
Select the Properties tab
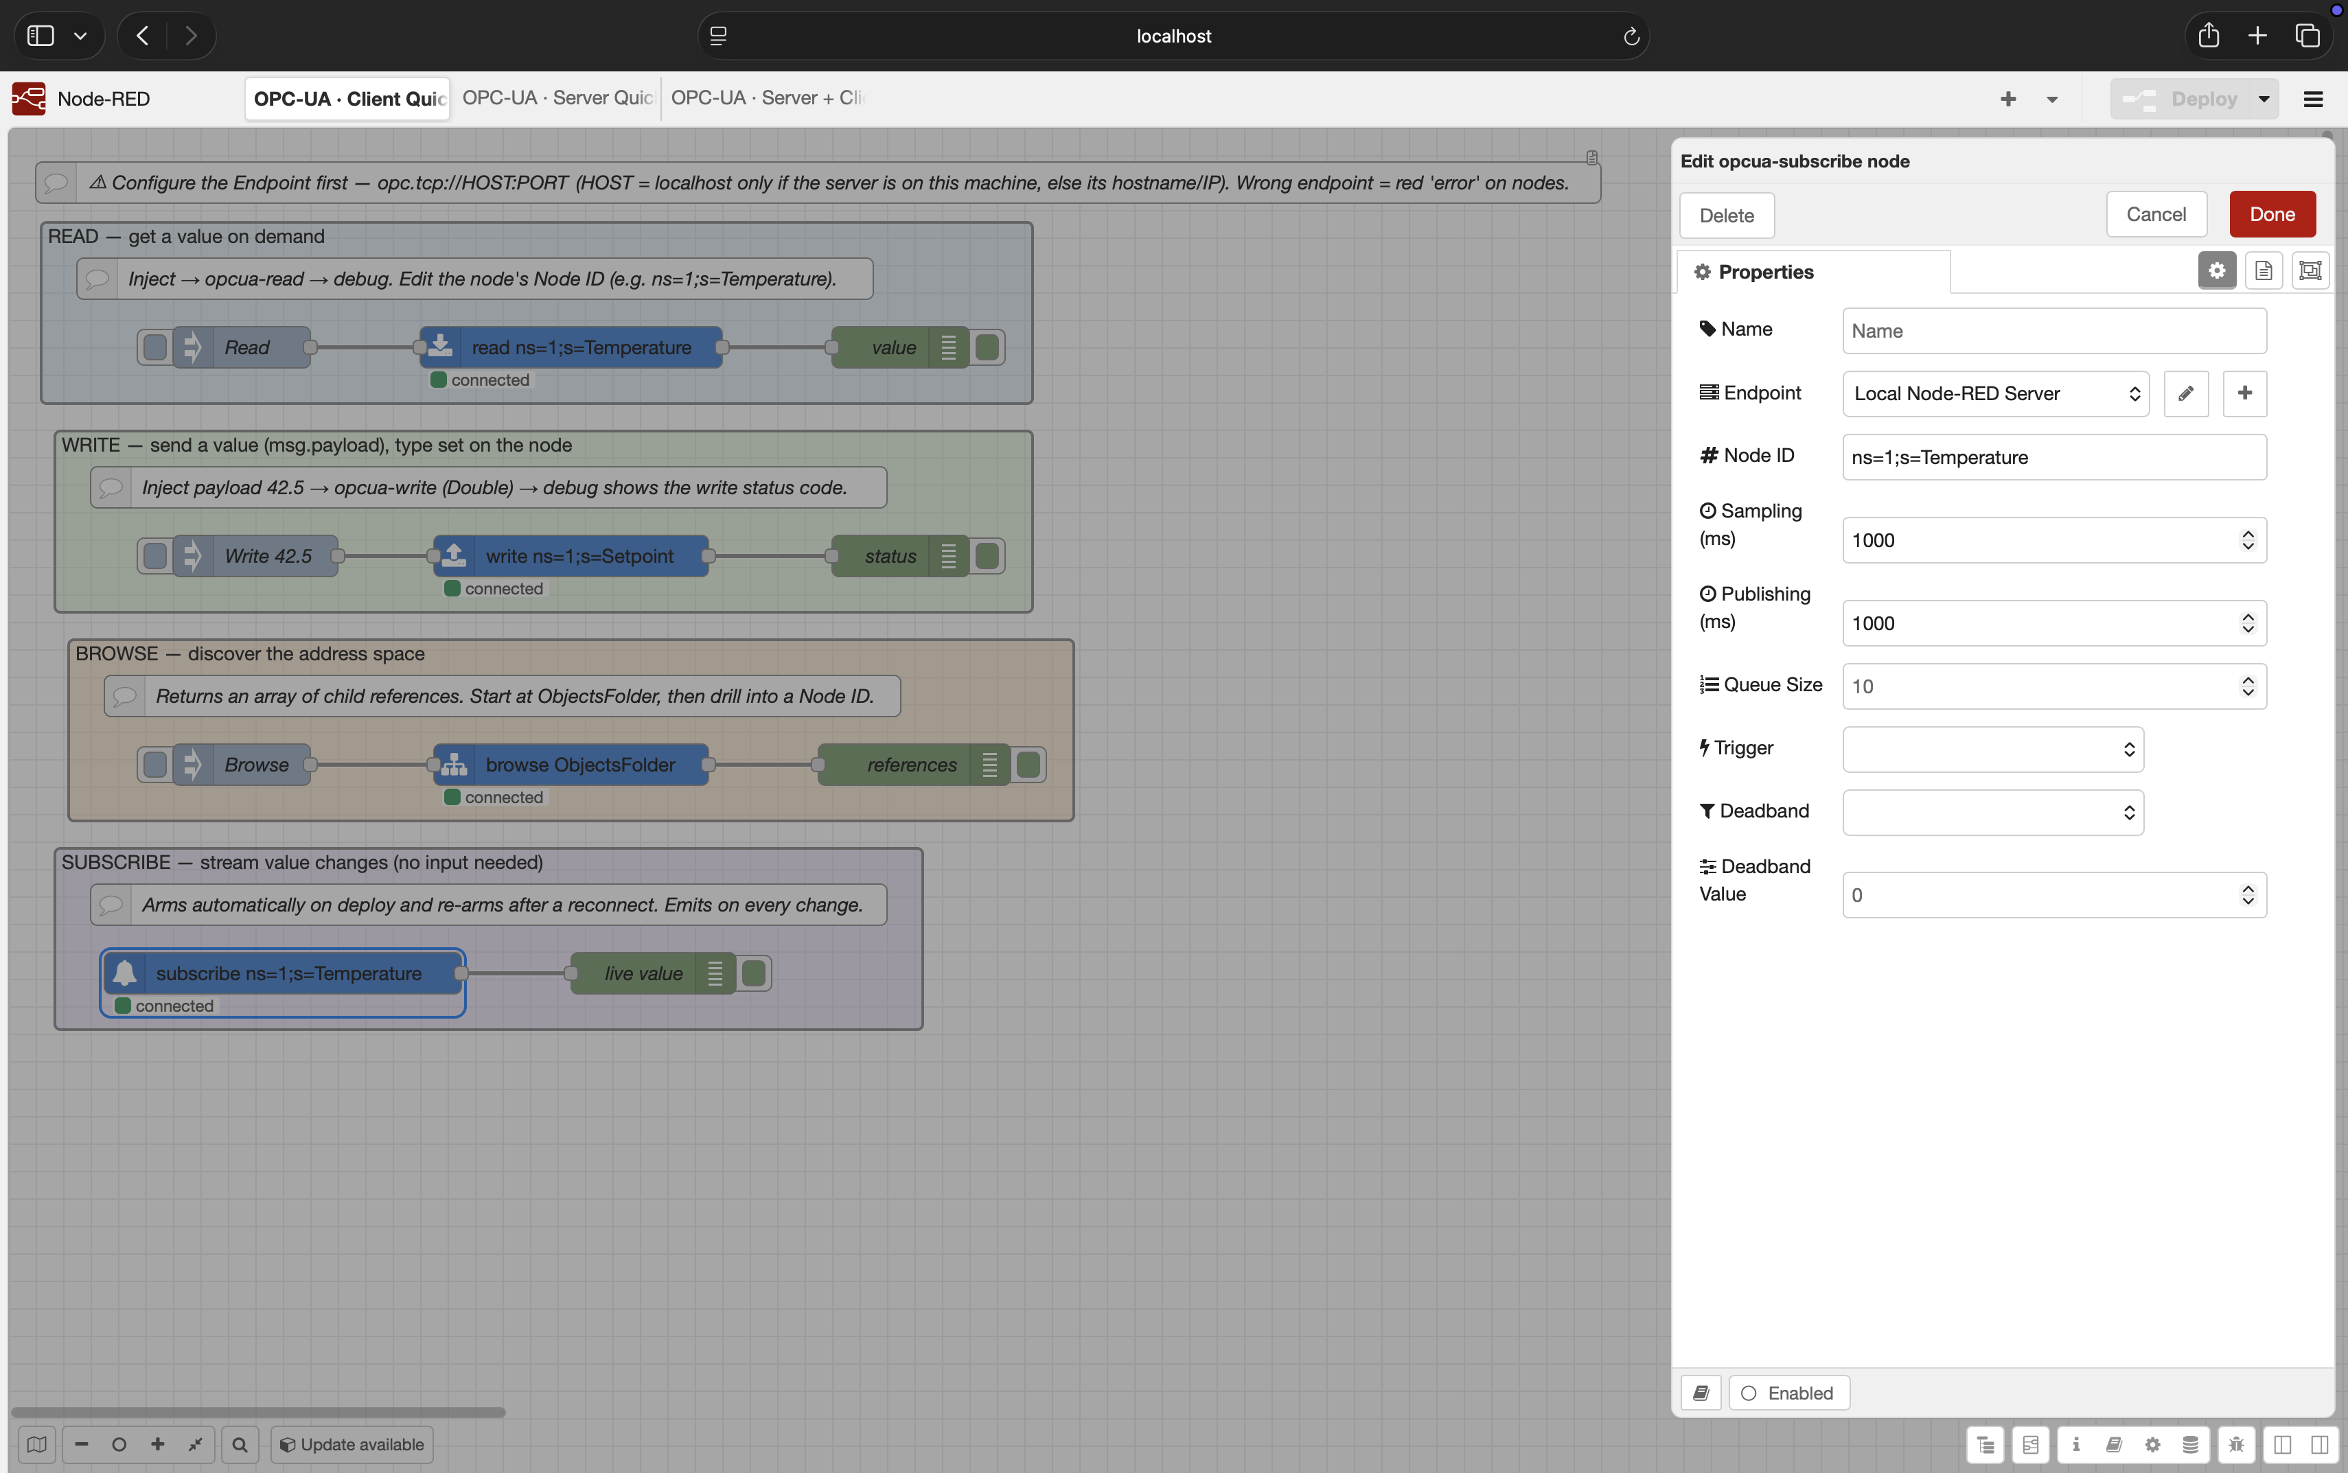point(1812,272)
